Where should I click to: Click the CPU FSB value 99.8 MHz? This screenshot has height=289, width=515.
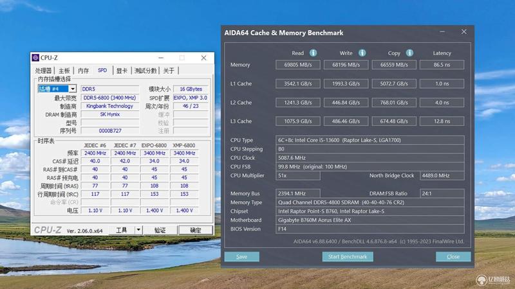[370, 166]
